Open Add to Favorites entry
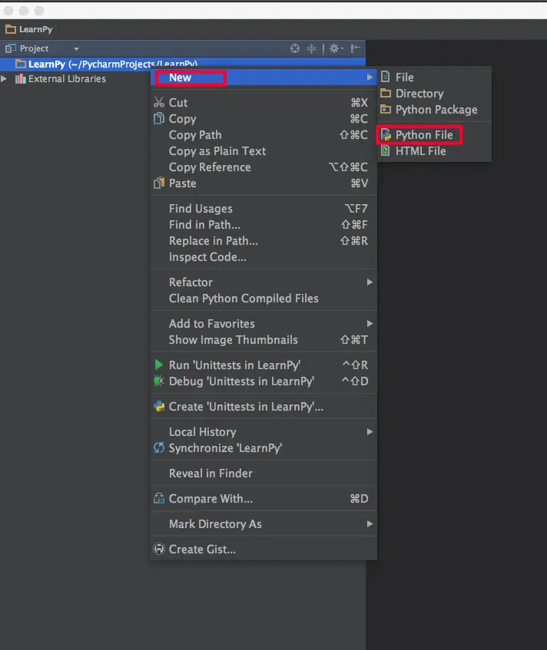Viewport: 547px width, 650px height. [x=264, y=324]
